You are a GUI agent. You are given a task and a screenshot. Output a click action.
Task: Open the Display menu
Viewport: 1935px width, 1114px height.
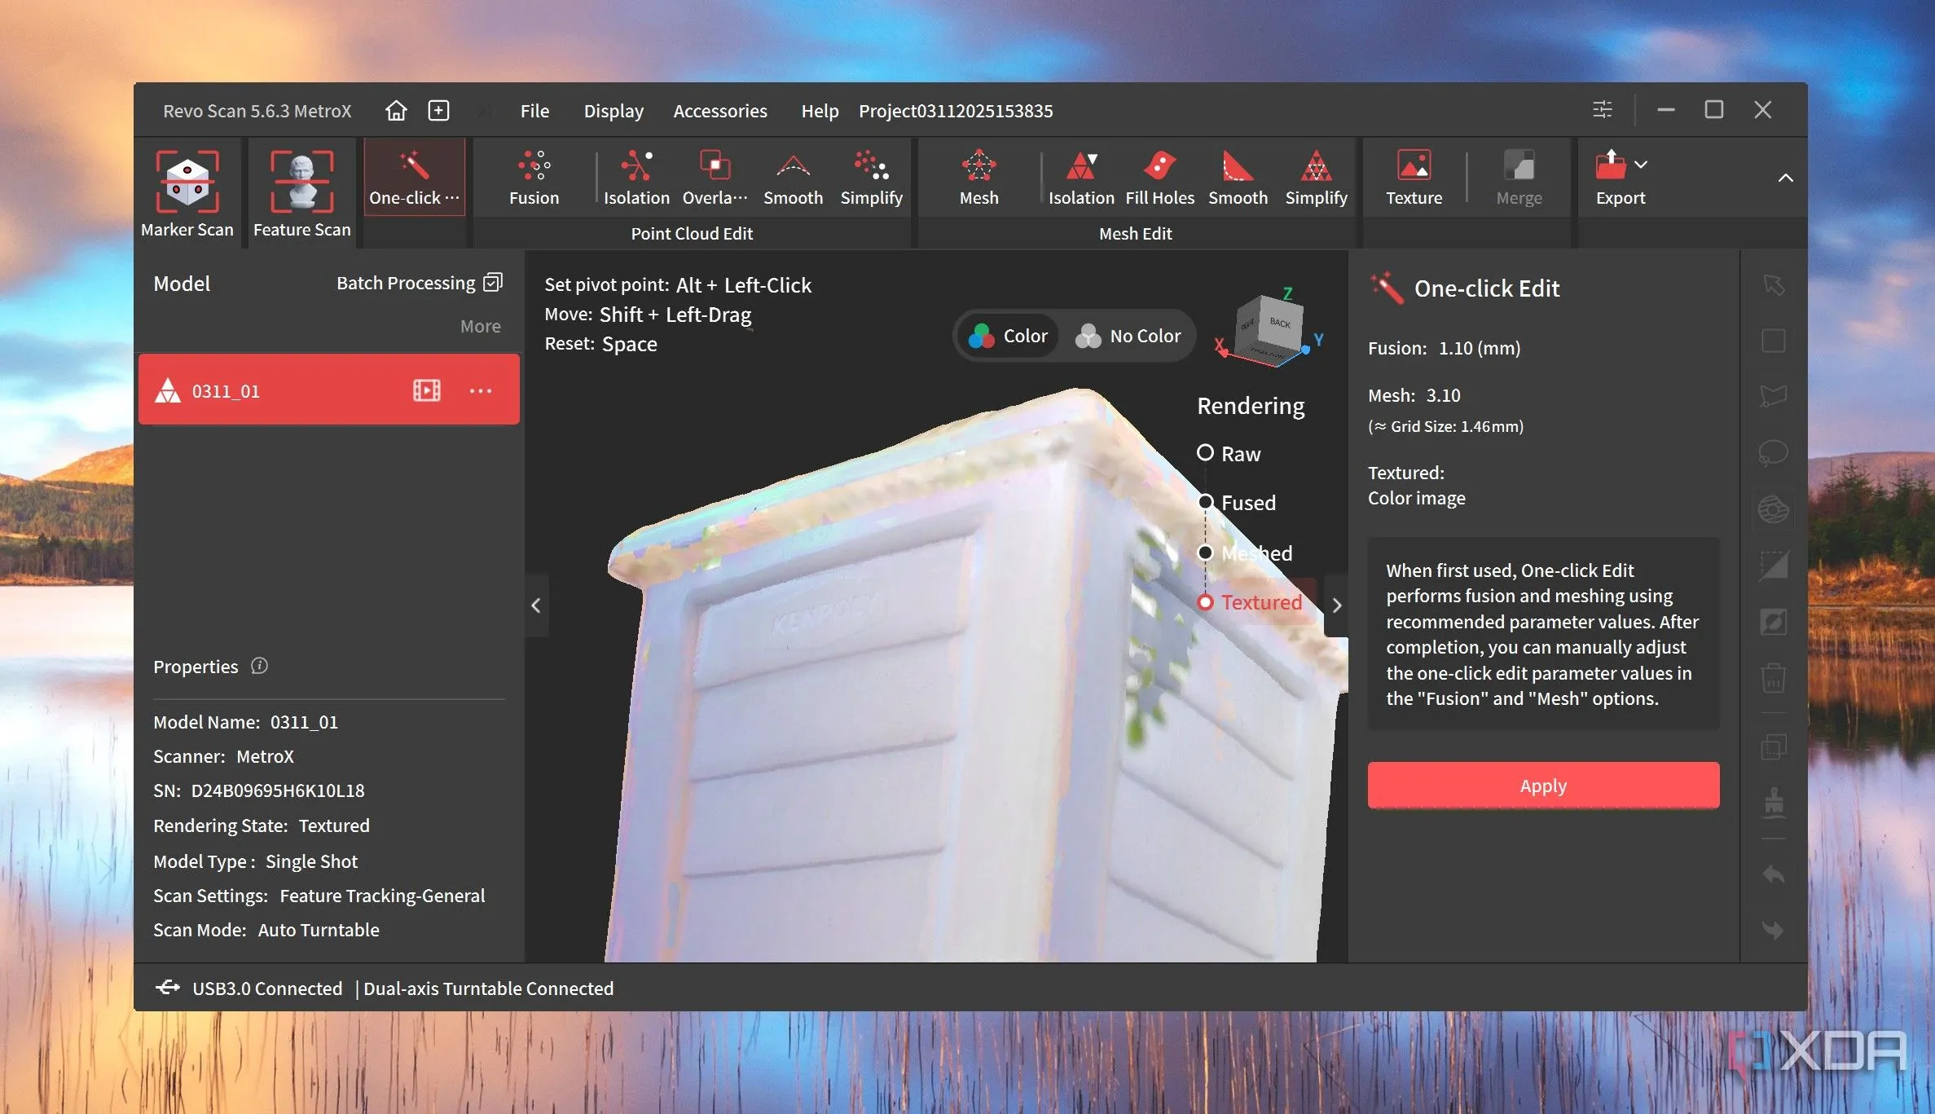point(613,111)
